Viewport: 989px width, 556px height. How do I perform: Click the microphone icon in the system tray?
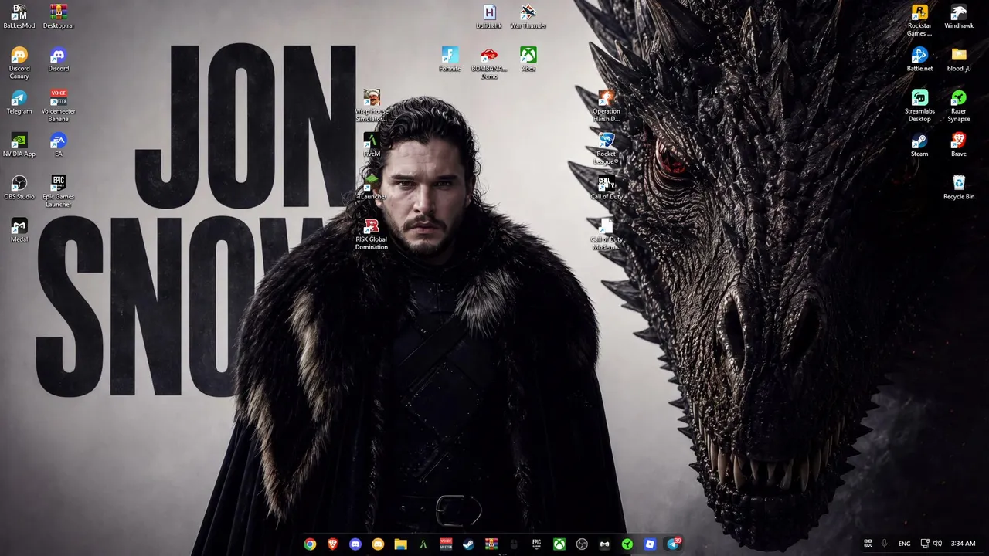pyautogui.click(x=884, y=544)
